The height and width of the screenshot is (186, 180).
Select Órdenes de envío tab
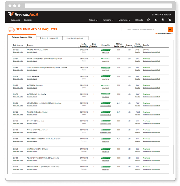tap(22, 37)
